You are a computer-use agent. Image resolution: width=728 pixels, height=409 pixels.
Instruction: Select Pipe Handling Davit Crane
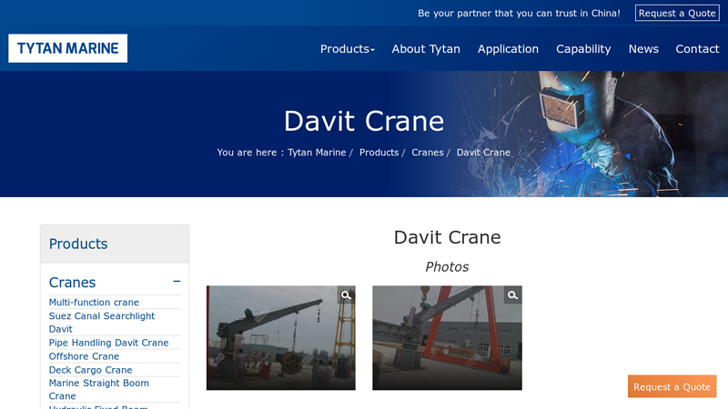pyautogui.click(x=108, y=343)
